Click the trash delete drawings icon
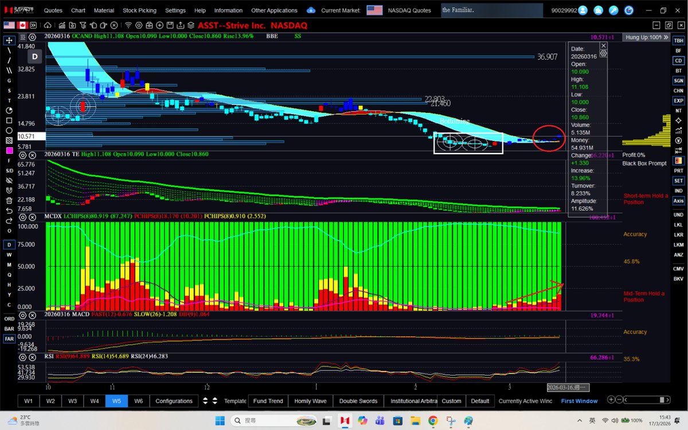The height and width of the screenshot is (430, 688). click(9, 201)
